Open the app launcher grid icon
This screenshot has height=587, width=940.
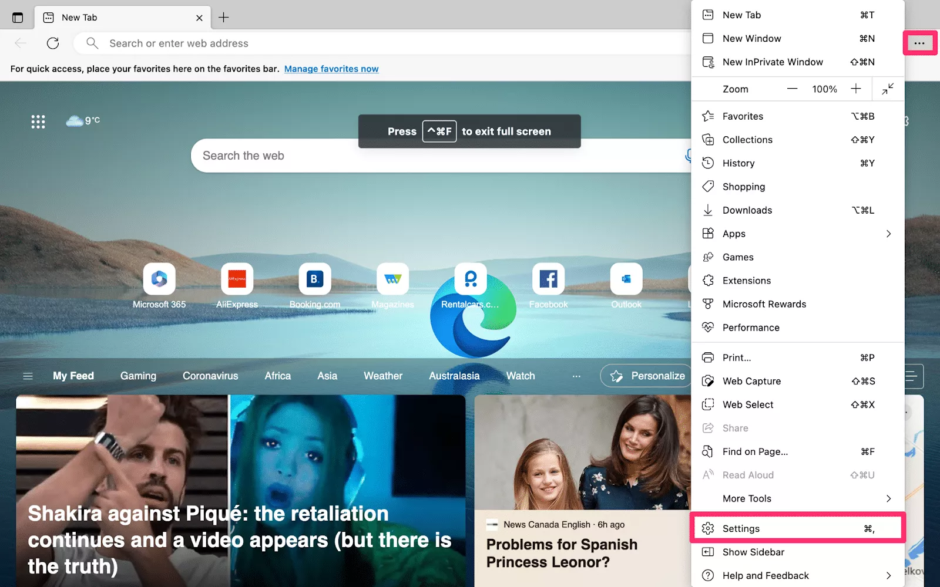point(38,122)
